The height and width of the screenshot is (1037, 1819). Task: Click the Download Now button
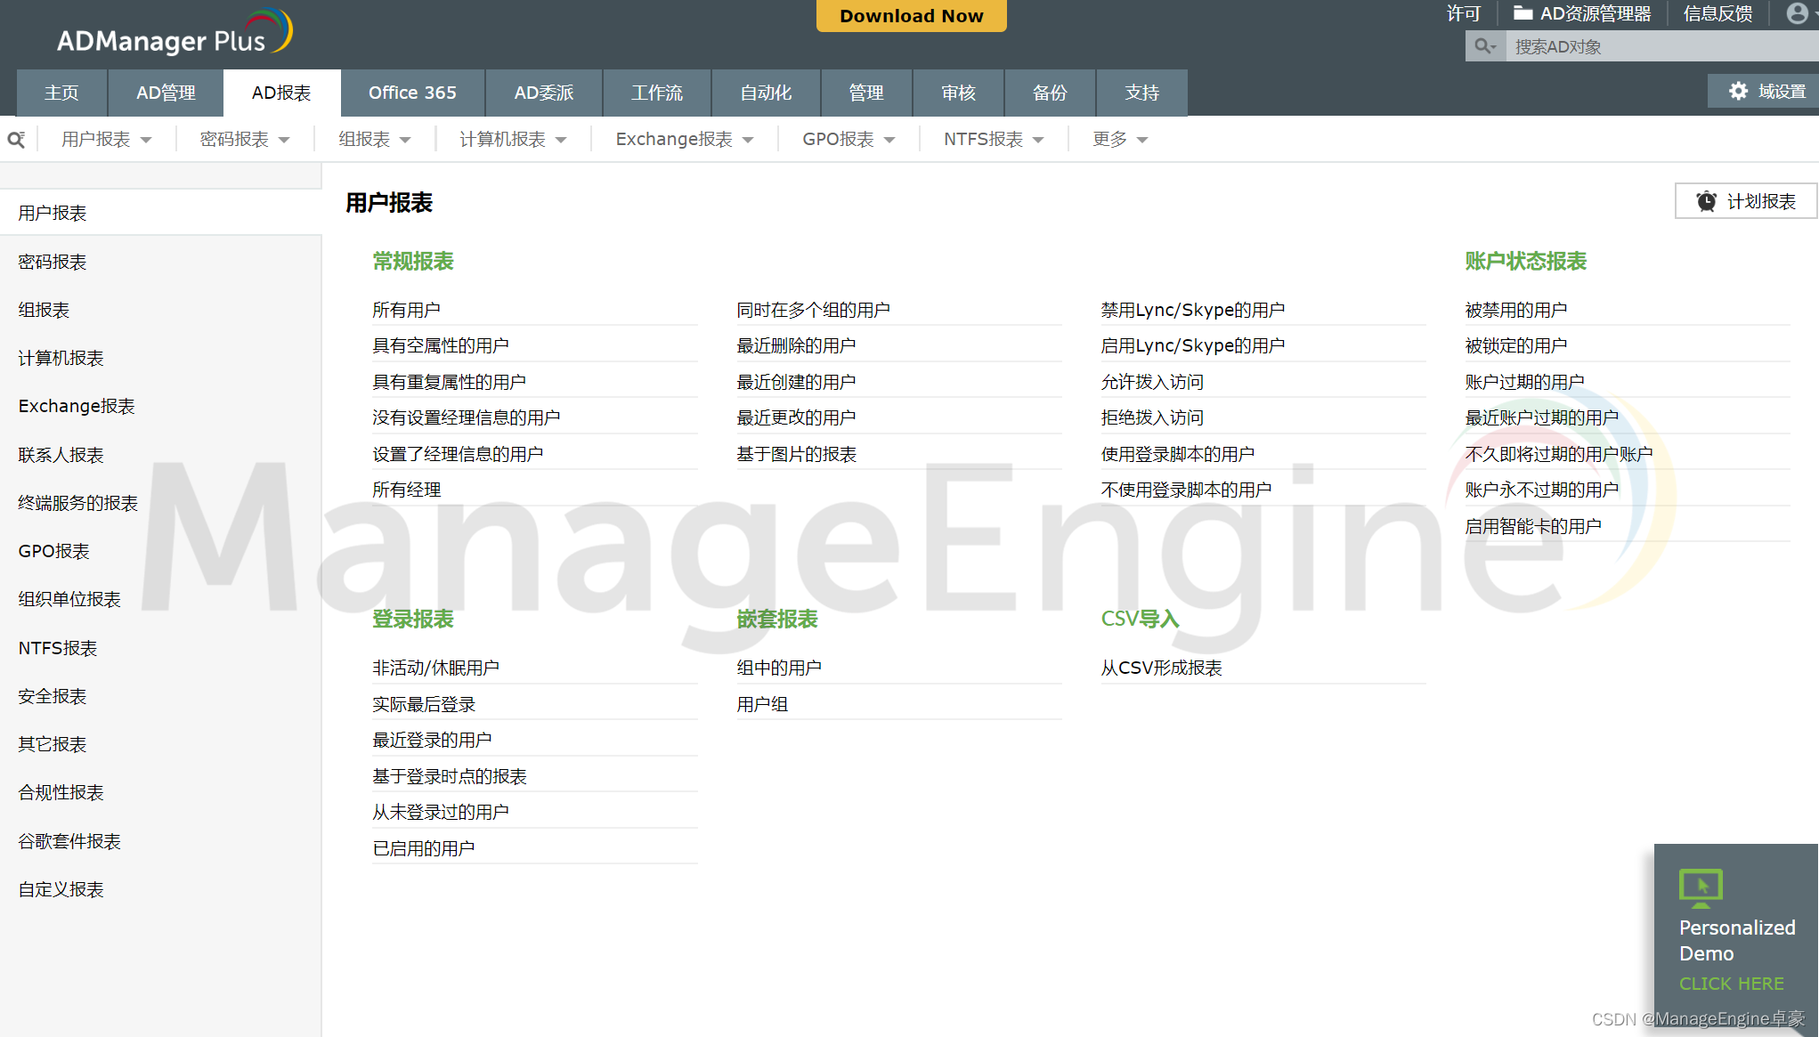coord(908,16)
